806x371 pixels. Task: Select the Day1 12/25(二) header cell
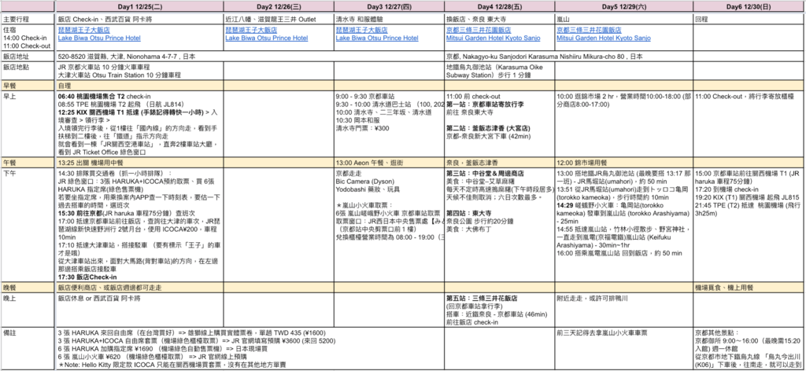[x=140, y=6]
